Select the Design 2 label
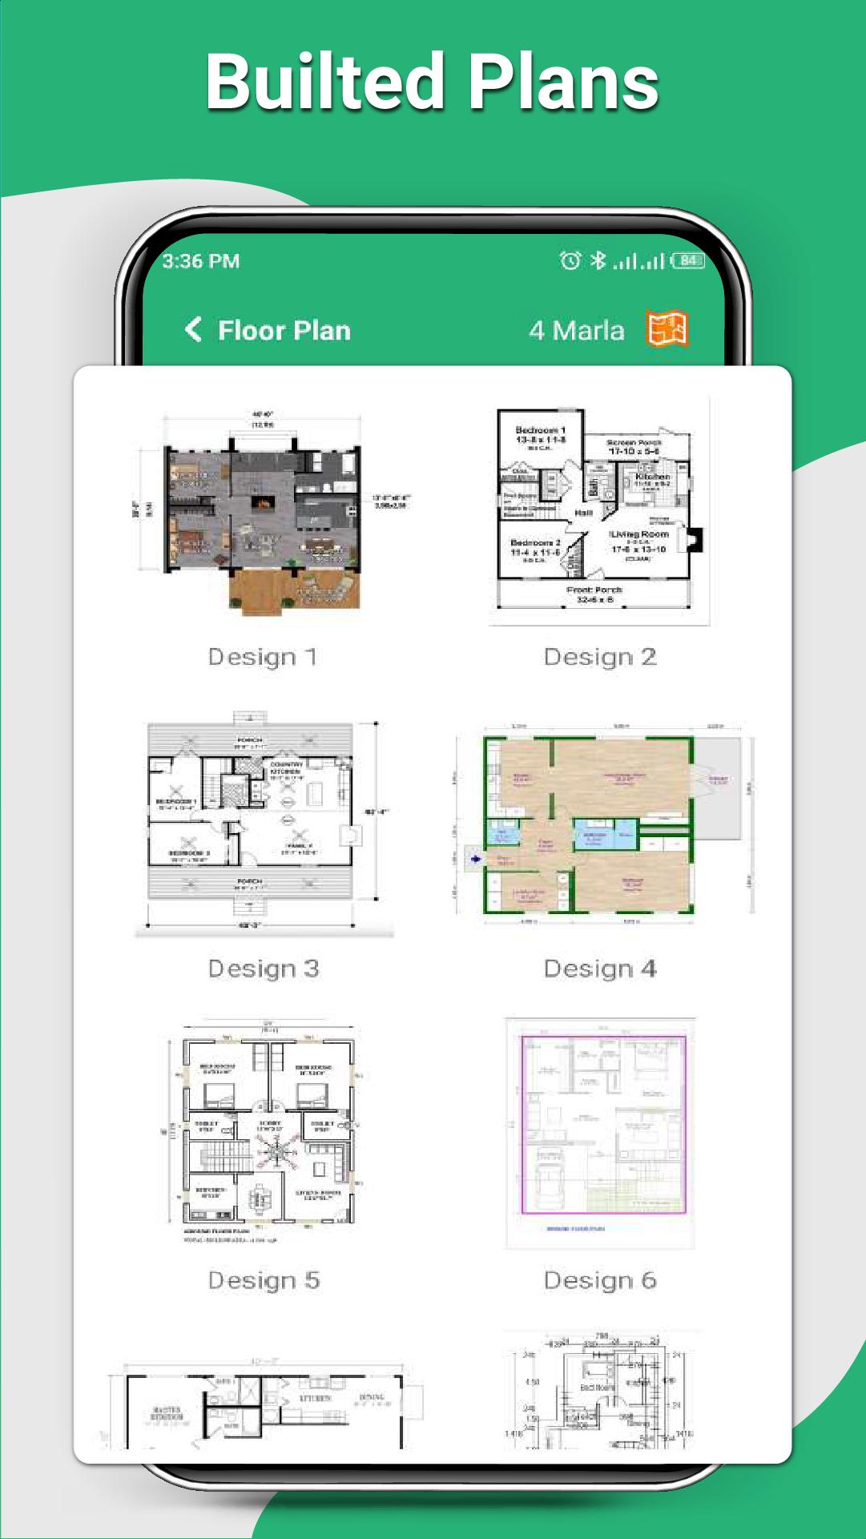The height and width of the screenshot is (1539, 866). click(x=600, y=658)
